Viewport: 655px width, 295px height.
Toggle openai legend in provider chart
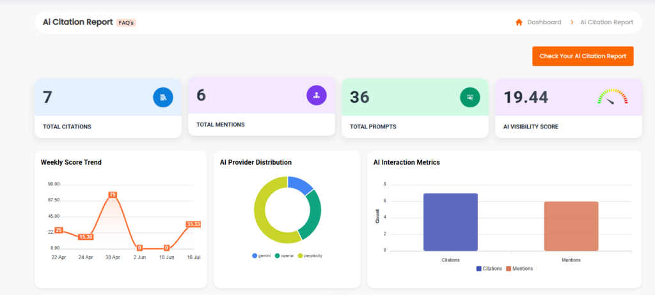point(284,255)
